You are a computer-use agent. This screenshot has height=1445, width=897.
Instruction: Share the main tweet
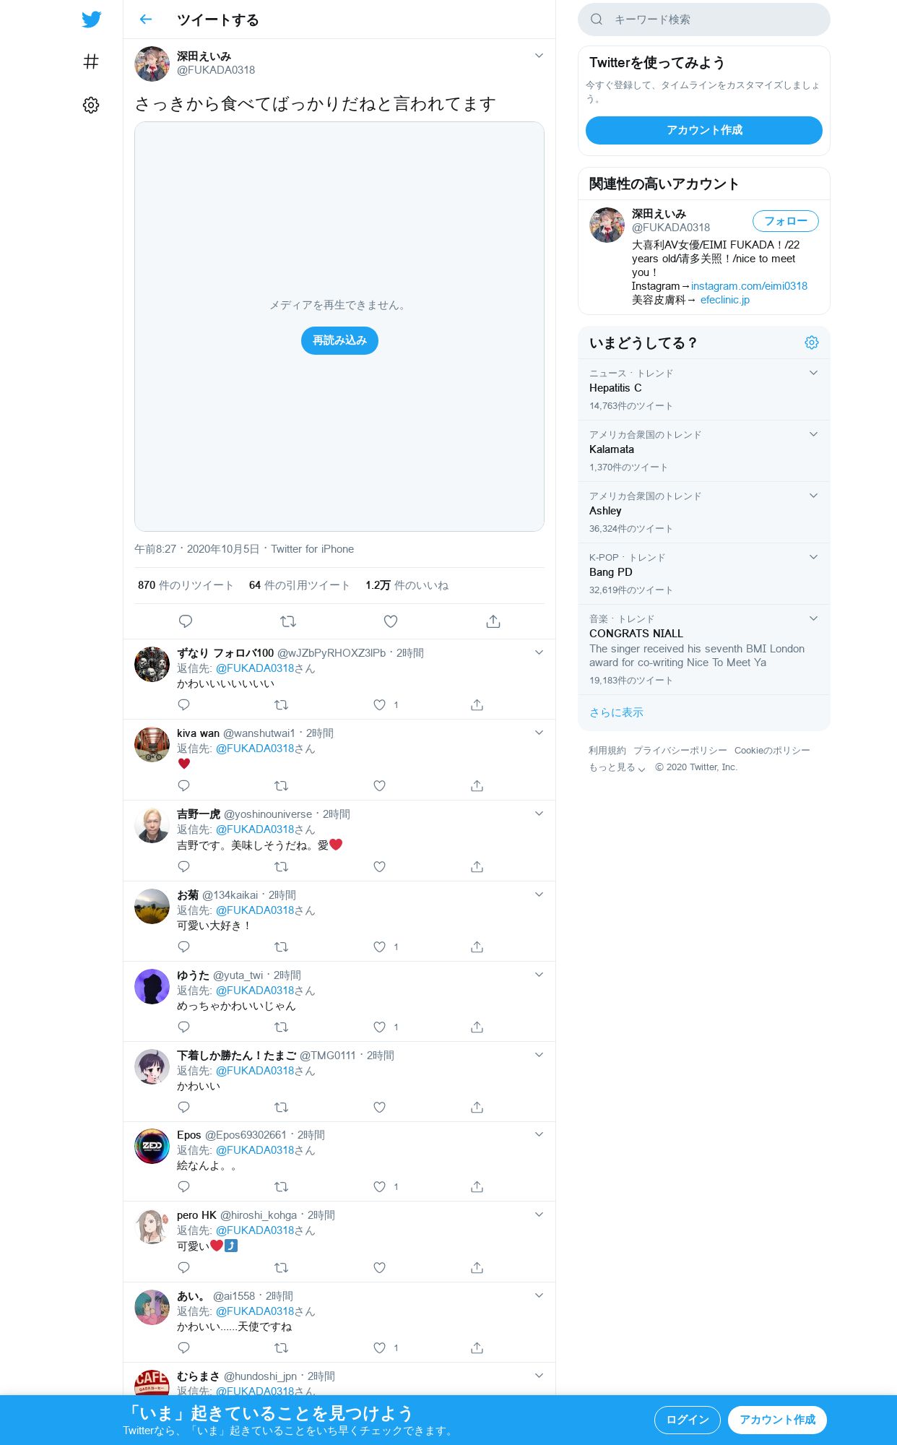493,621
